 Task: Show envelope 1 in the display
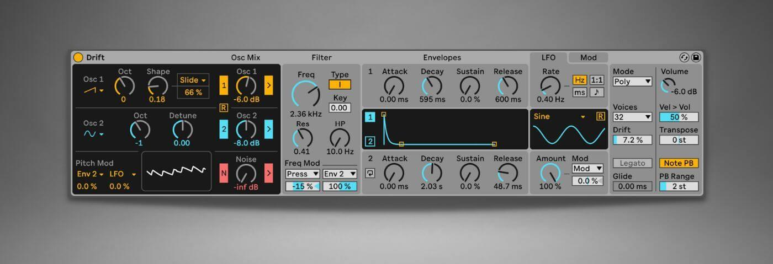370,117
